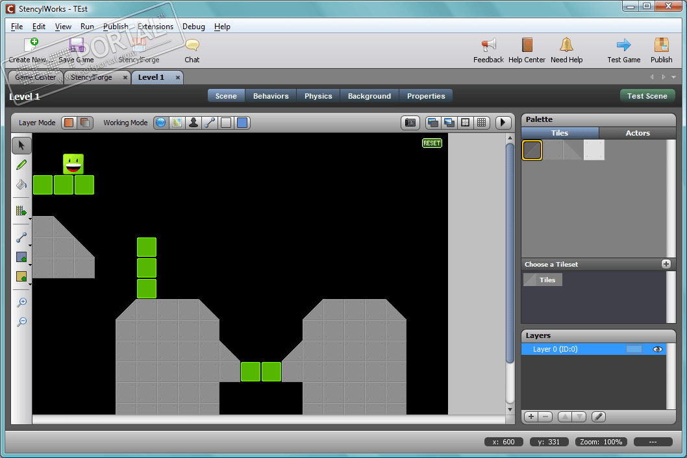Image resolution: width=687 pixels, height=458 pixels.
Task: Close the Level 1 tab
Action: pos(178,77)
